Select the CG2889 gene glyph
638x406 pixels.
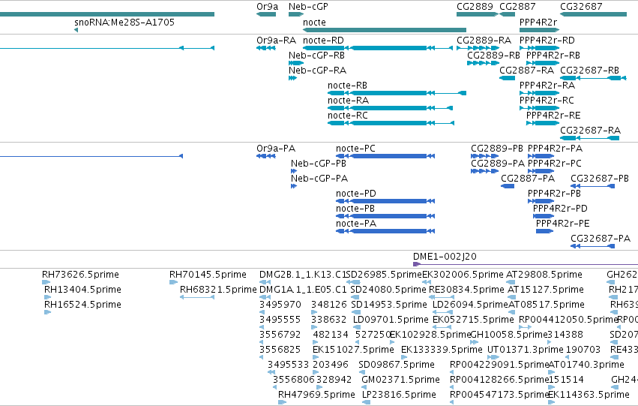(478, 14)
